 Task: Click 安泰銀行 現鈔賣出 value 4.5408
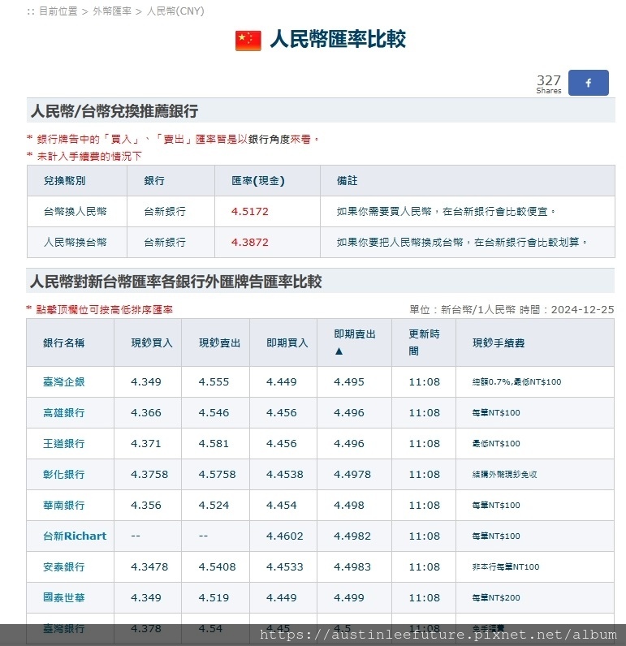[217, 567]
